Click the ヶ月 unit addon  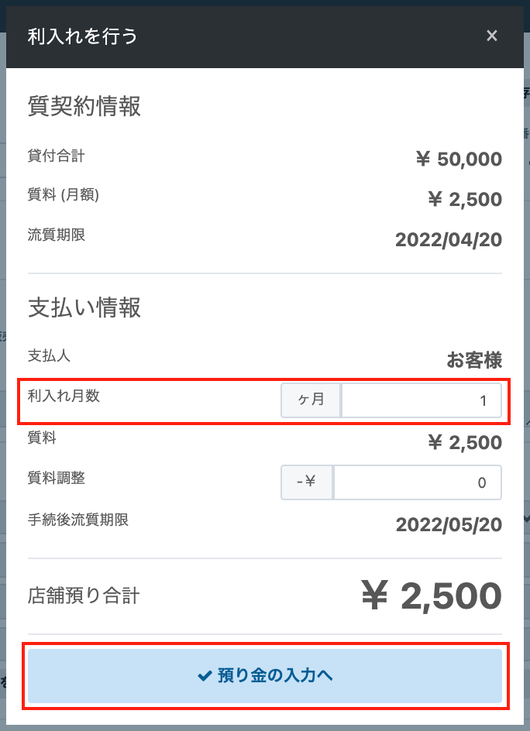click(x=311, y=401)
